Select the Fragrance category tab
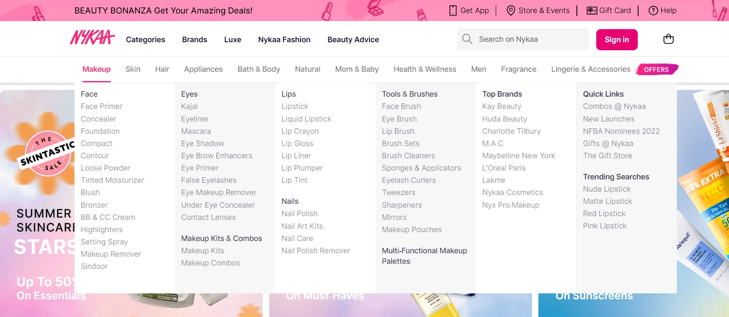 click(x=519, y=69)
